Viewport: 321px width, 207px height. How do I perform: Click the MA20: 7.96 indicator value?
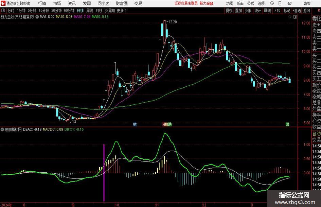click(82, 17)
